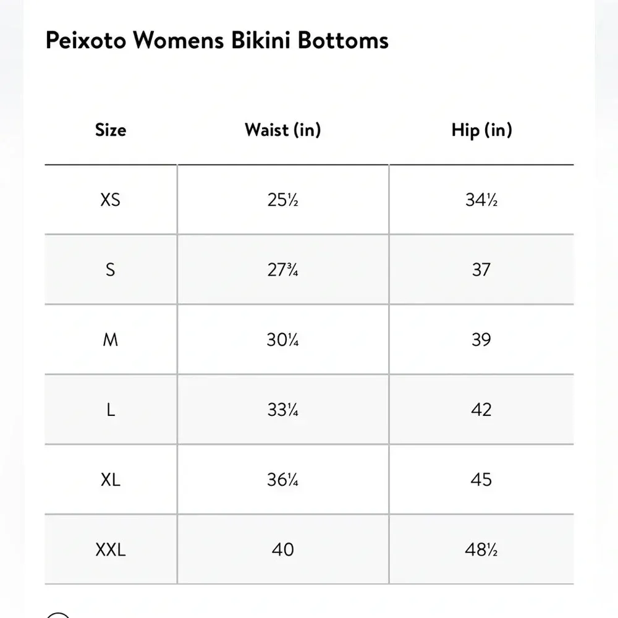Viewport: 618px width, 618px height.
Task: Select the 27¾ waist value for S
Action: pyautogui.click(x=283, y=270)
